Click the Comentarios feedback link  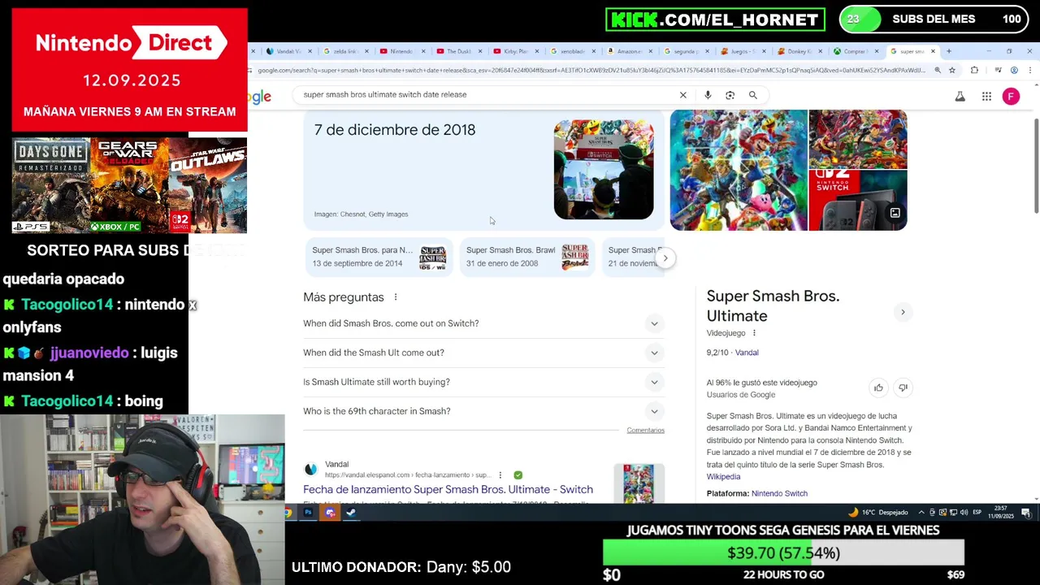pyautogui.click(x=645, y=430)
